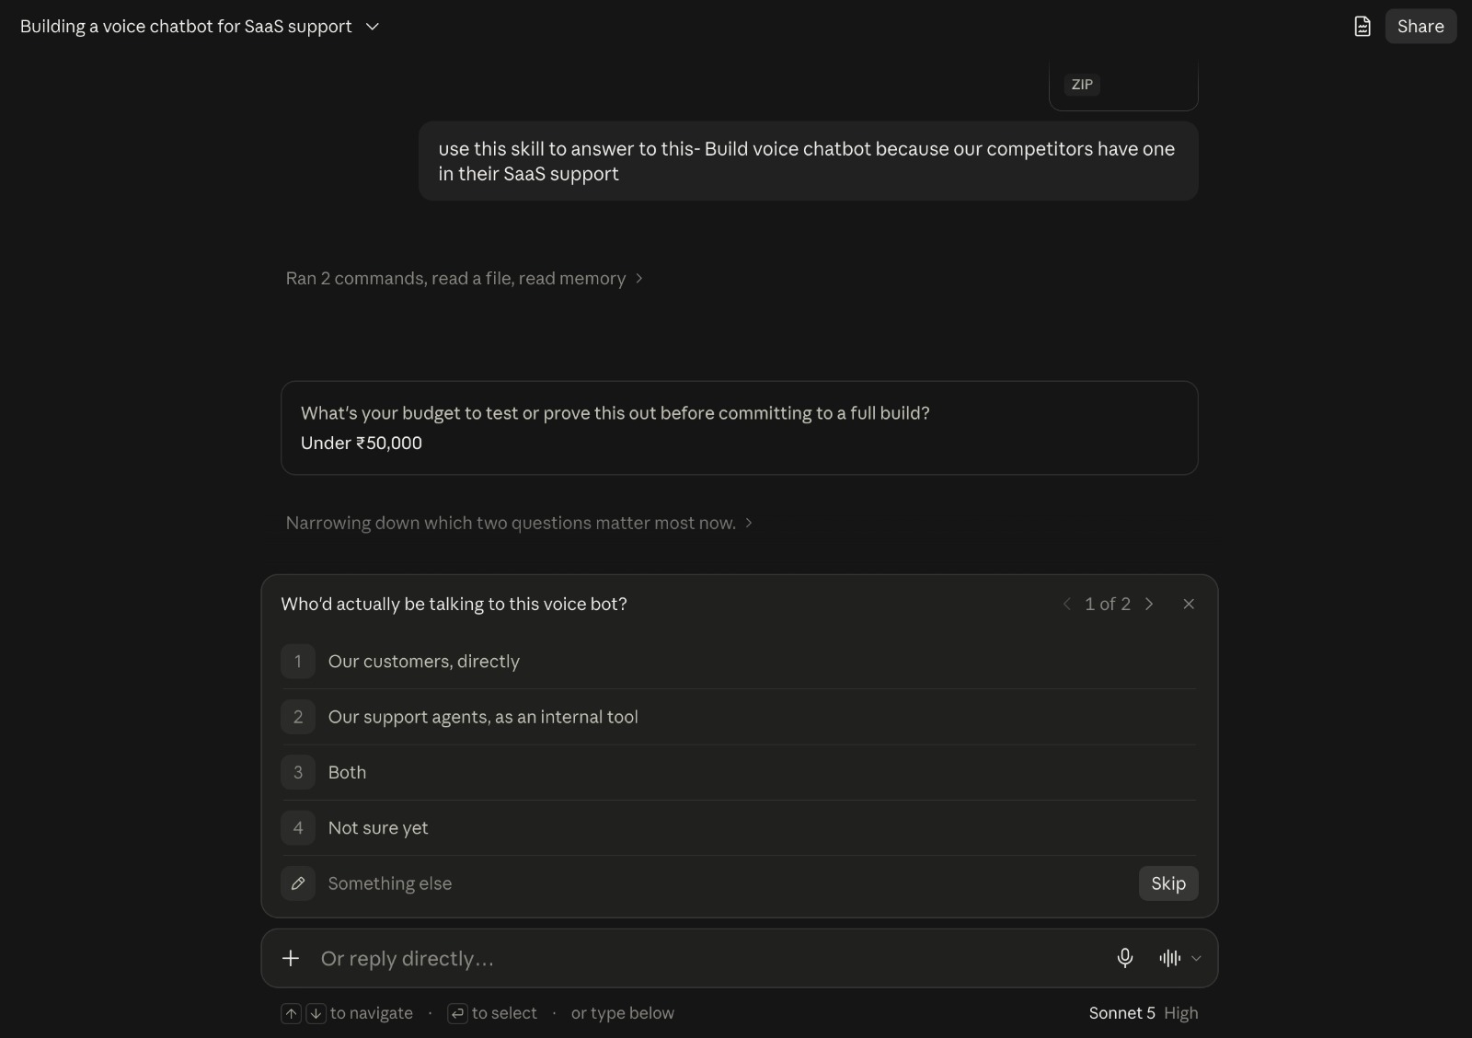Click the Skip button
1472x1038 pixels.
tap(1168, 883)
